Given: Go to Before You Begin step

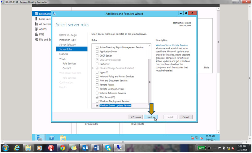Looking at the screenshot, I should [68, 35].
